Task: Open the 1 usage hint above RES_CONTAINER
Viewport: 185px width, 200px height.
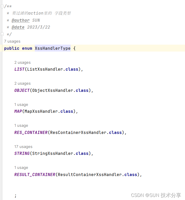Action: click(21, 126)
